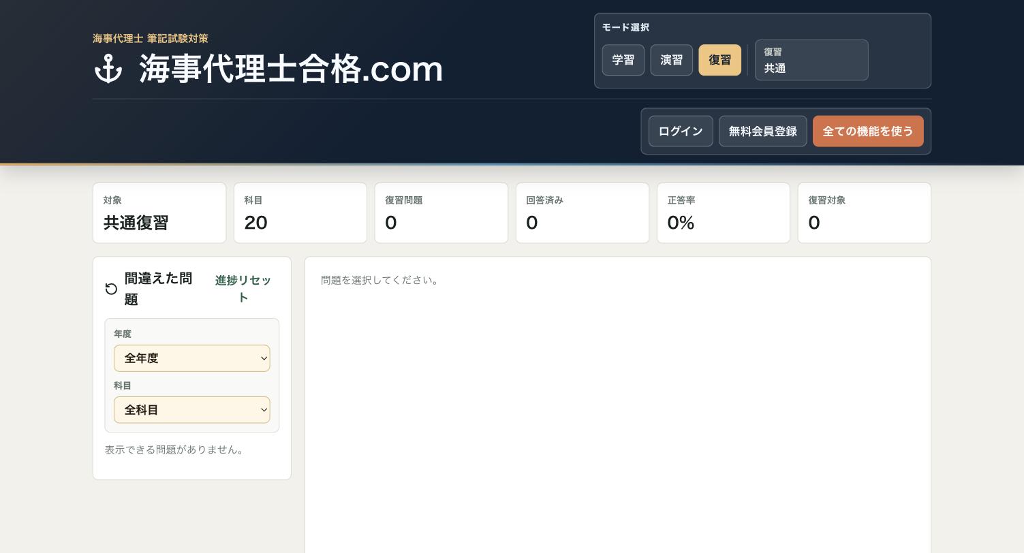Click the 海事代理士 筆記試験対策 tagline
The width and height of the screenshot is (1024, 553).
coord(151,38)
